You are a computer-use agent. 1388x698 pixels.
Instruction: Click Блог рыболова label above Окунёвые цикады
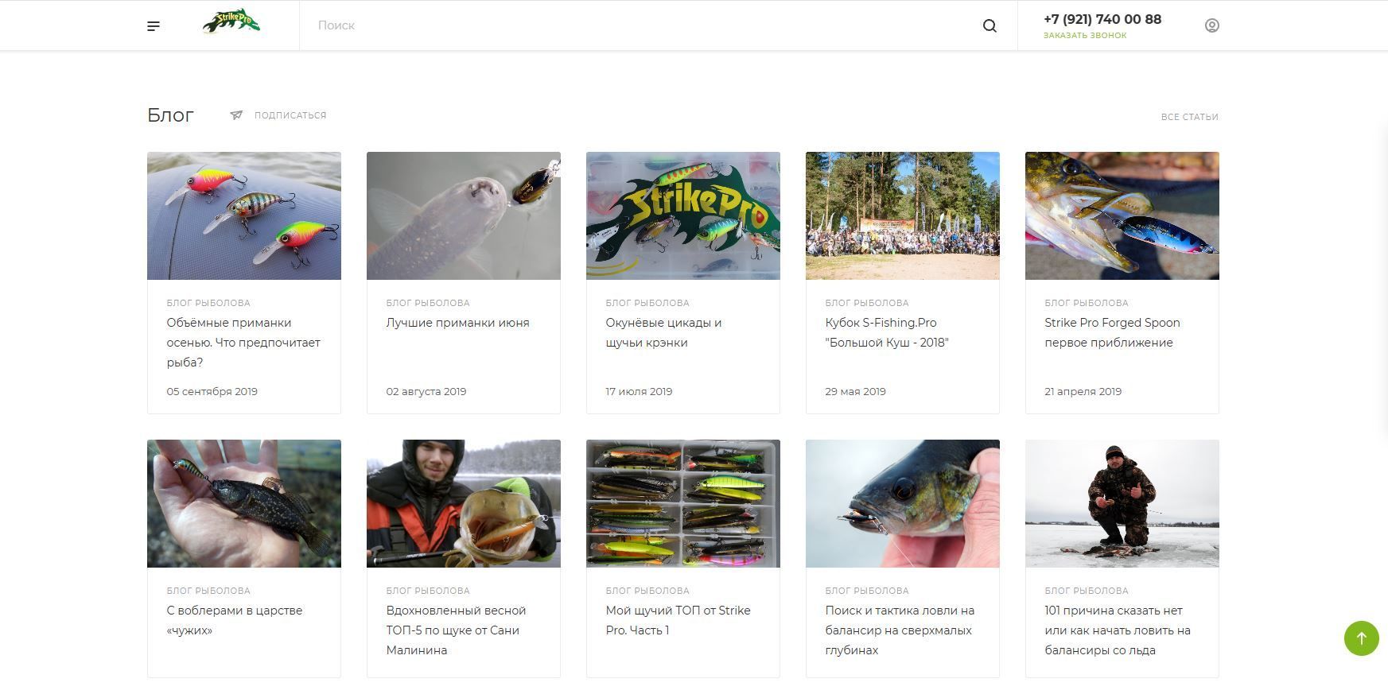(647, 303)
